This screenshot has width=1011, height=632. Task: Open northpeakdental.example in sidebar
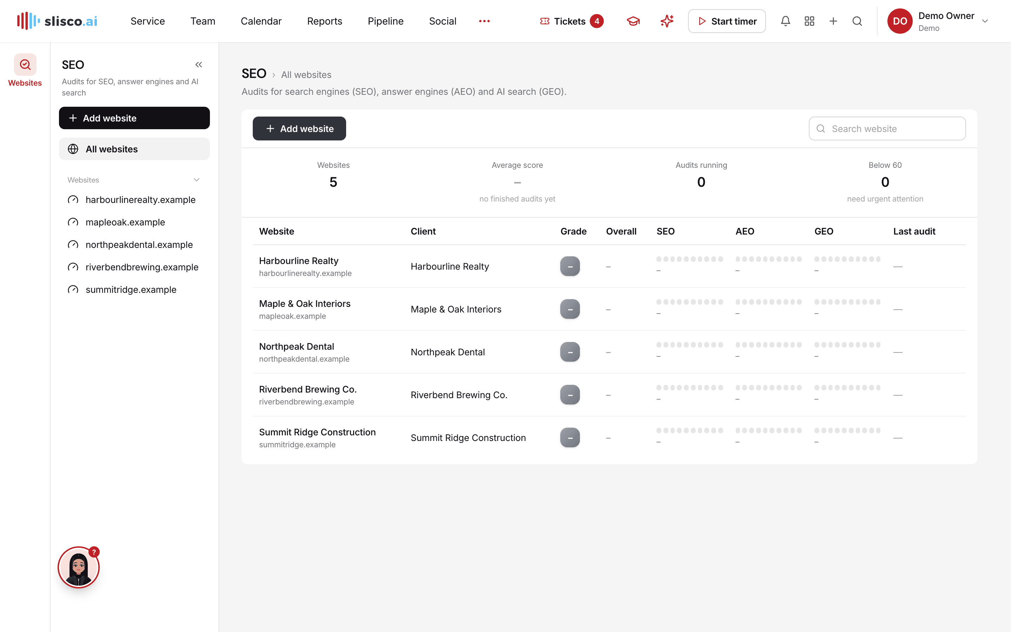pyautogui.click(x=134, y=244)
